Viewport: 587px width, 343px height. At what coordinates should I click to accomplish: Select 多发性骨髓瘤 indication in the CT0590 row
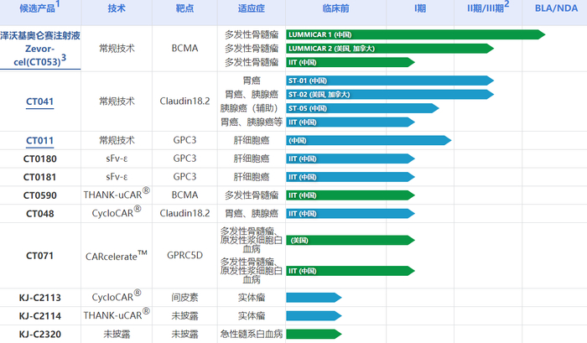tap(252, 195)
